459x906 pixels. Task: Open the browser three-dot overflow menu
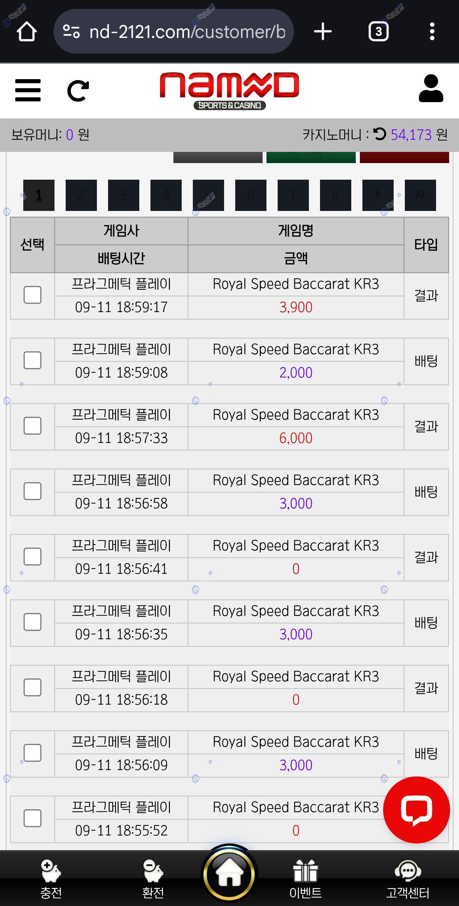tap(432, 32)
